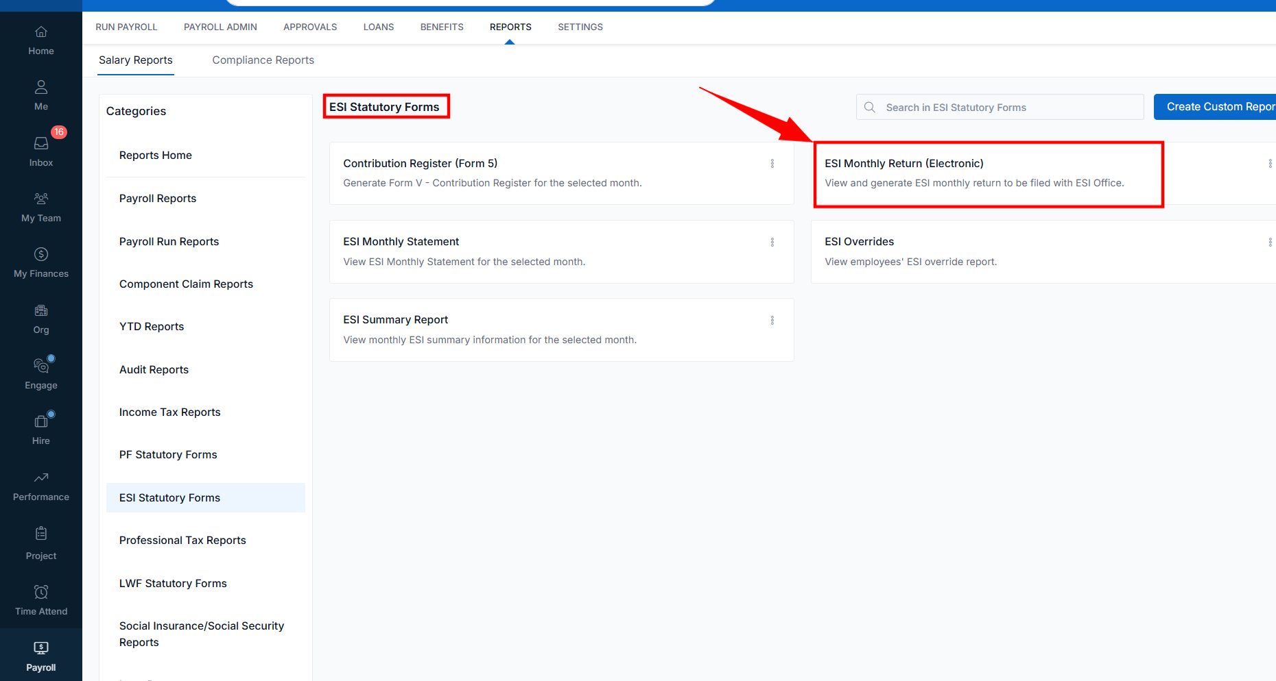Switch to the BENEFITS tab
This screenshot has height=681, width=1276.
442,27
